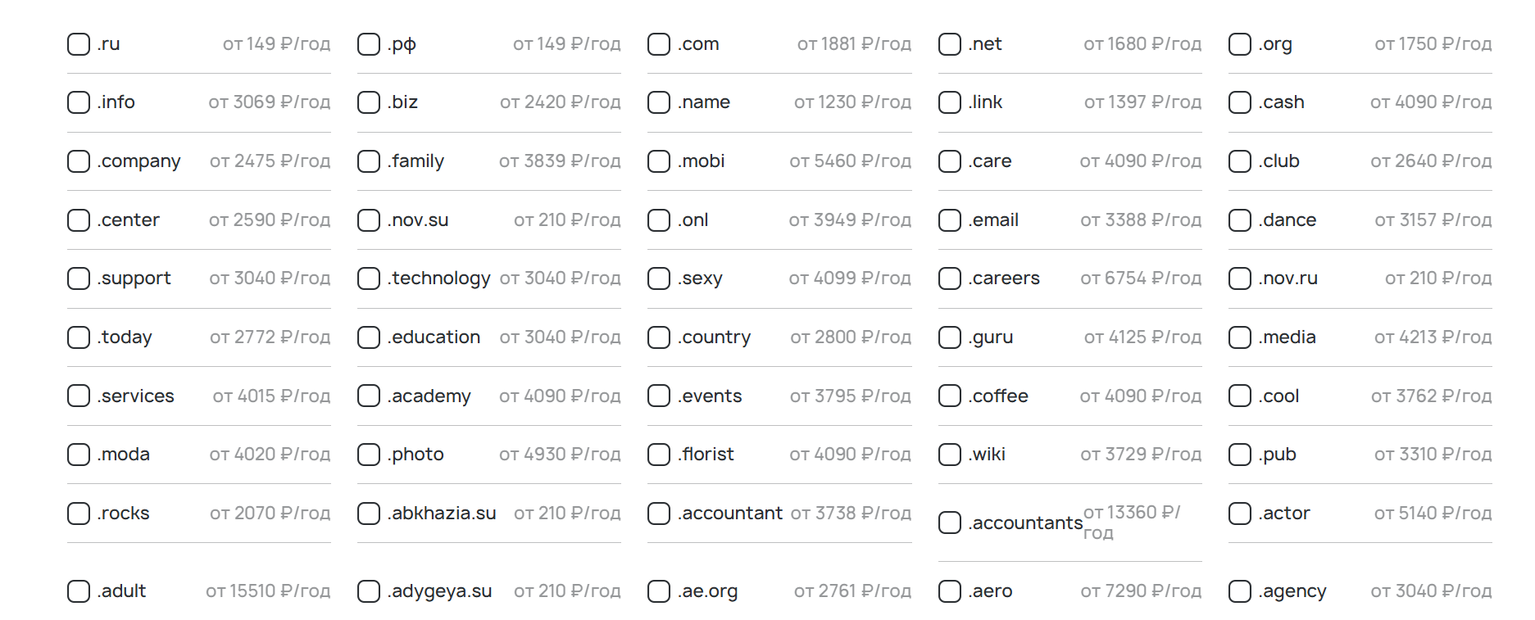Tick the .wiki domain checkbox
The image size is (1535, 620).
(x=950, y=455)
